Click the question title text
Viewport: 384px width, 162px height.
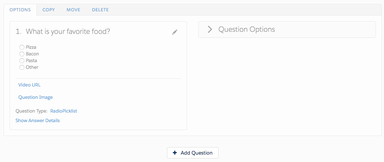(x=68, y=31)
